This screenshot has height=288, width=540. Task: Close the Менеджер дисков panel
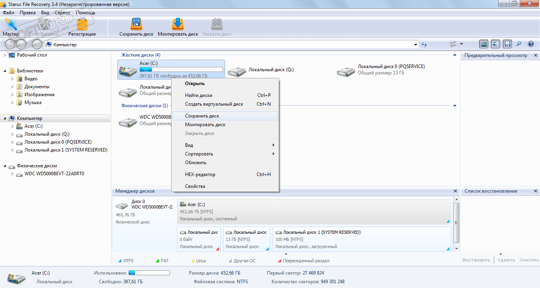pos(455,191)
